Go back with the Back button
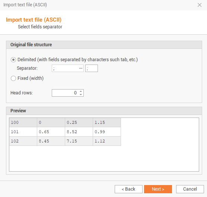This screenshot has height=197, width=207. coord(128,189)
